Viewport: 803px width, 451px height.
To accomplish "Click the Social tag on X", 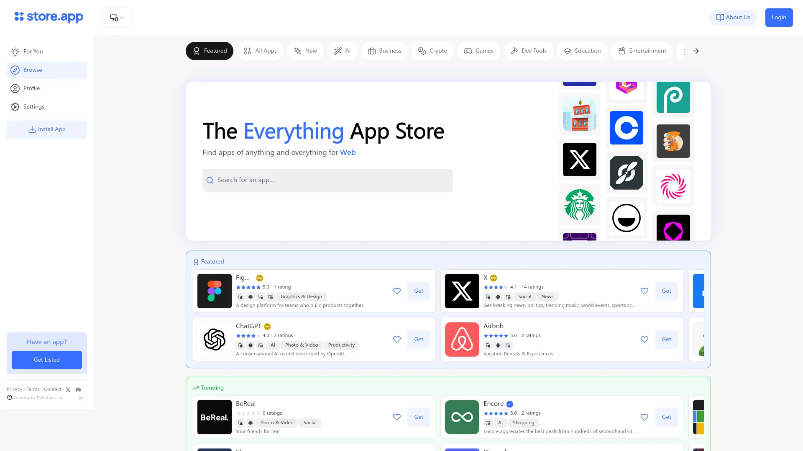I will tap(524, 297).
